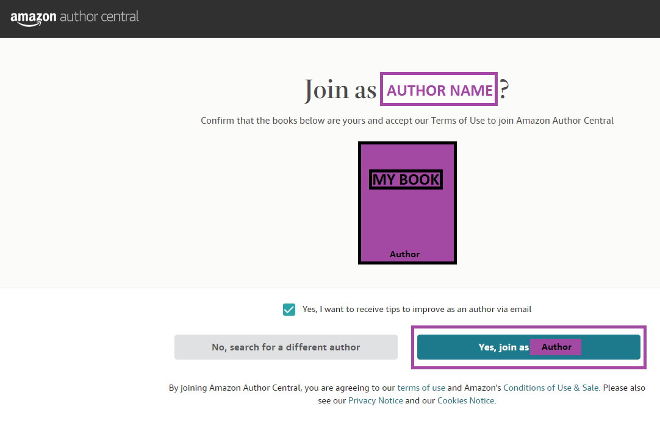Screen dimensions: 660x426
Task: Click the question mark after the author name
Action: tap(504, 89)
